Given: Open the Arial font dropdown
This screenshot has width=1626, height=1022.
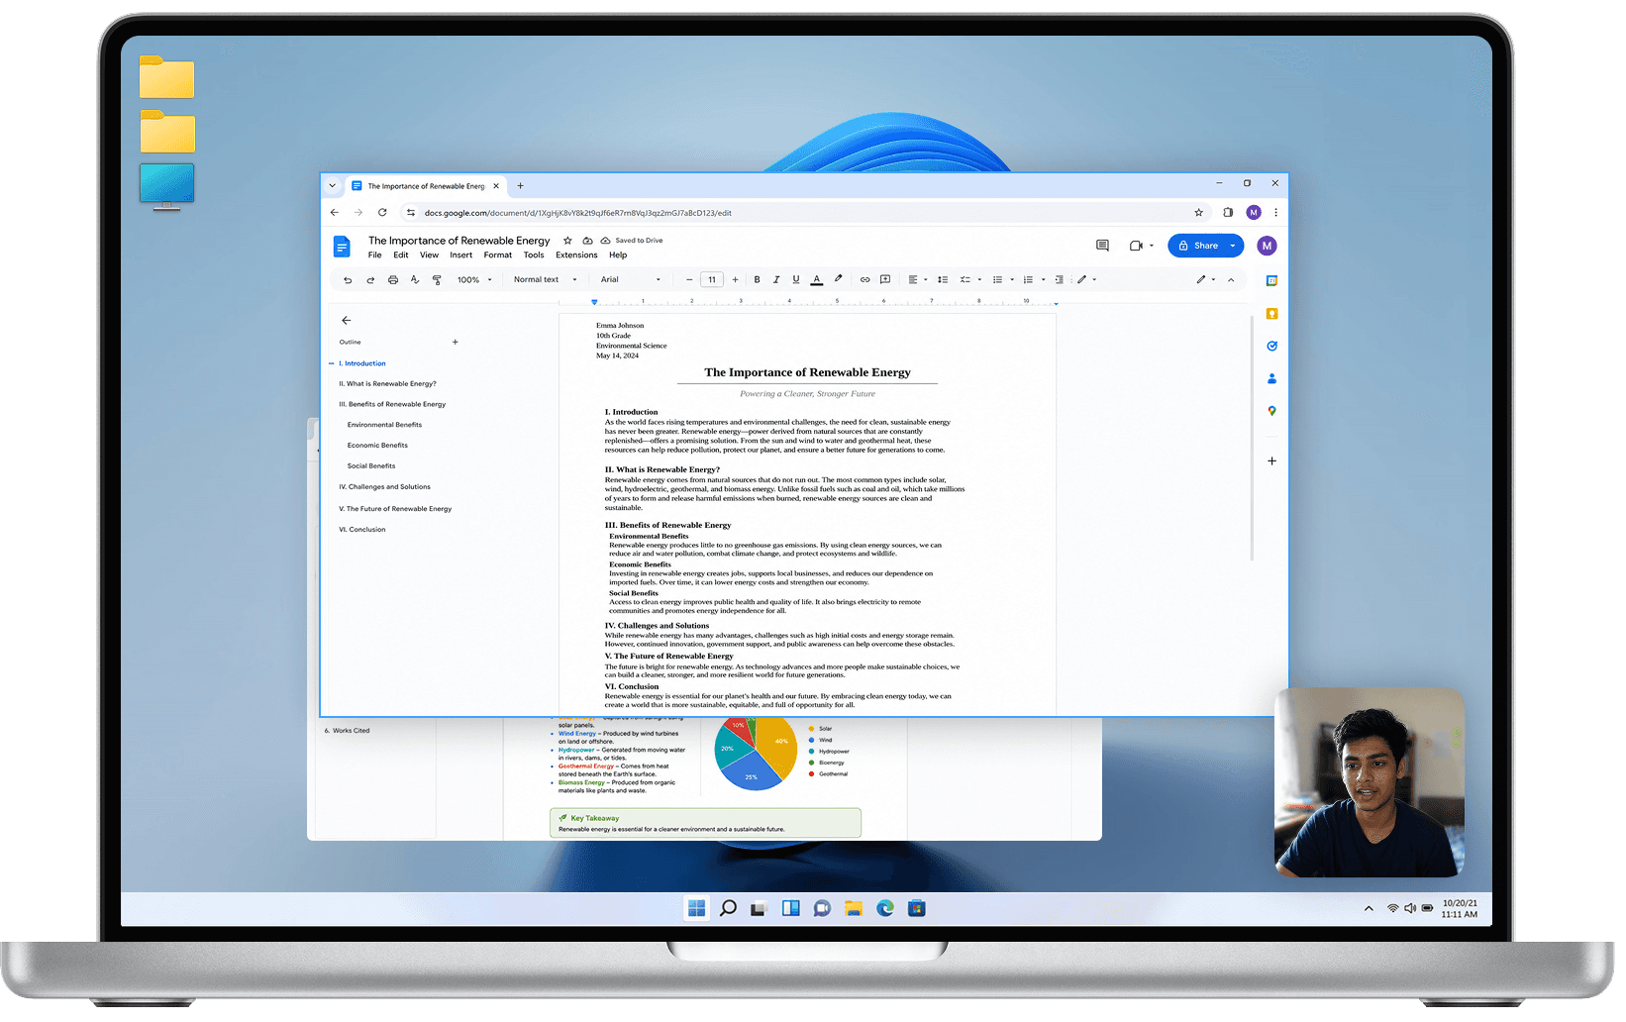Looking at the screenshot, I should [x=631, y=280].
